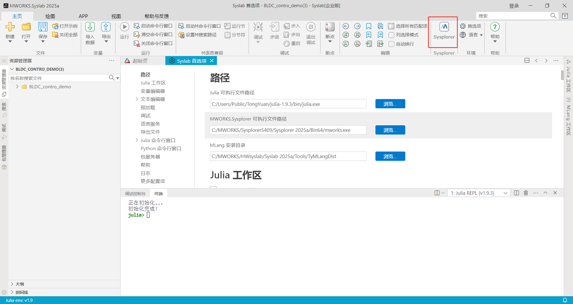This screenshot has height=304, width=573.
Task: Click 关闭全部 to close all files
Action: 65,35
